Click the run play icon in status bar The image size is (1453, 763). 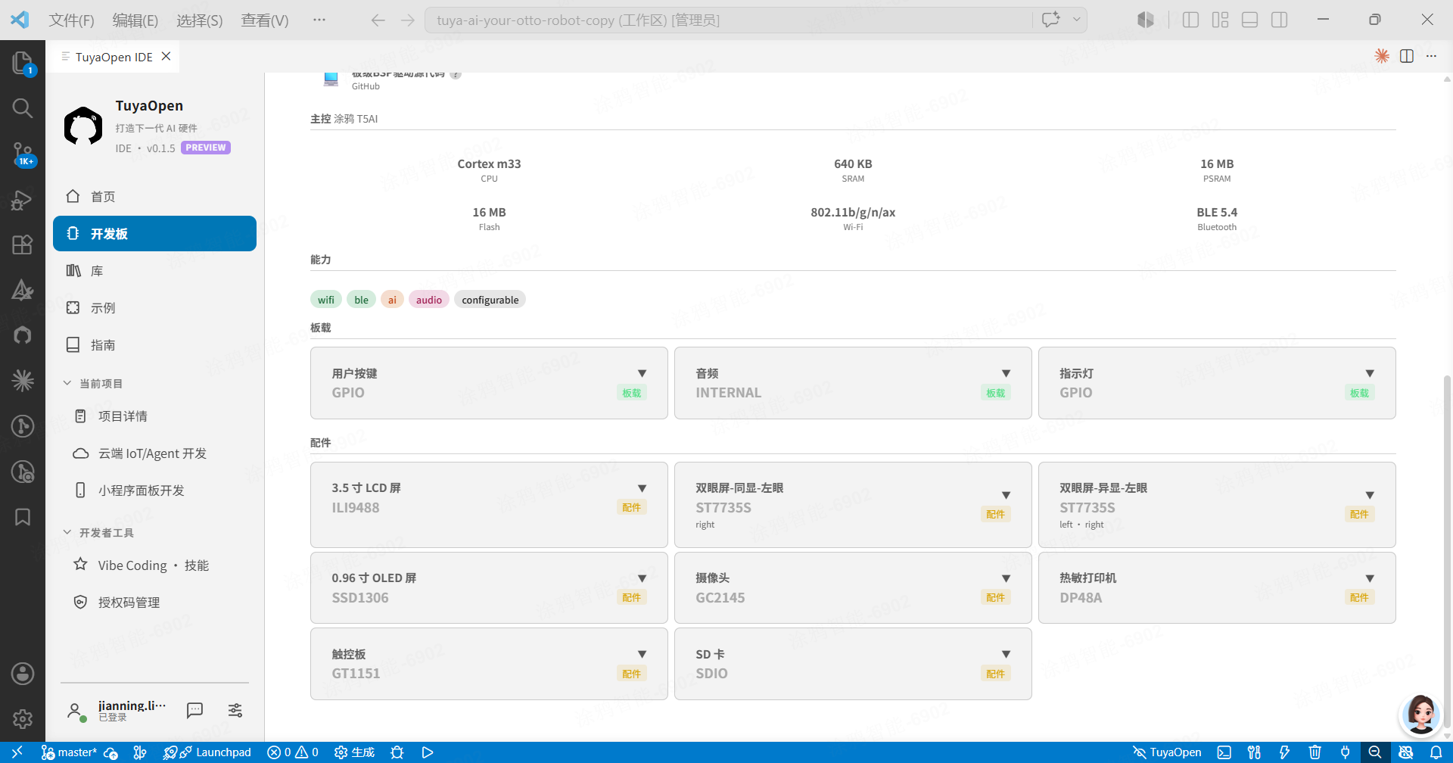[428, 752]
